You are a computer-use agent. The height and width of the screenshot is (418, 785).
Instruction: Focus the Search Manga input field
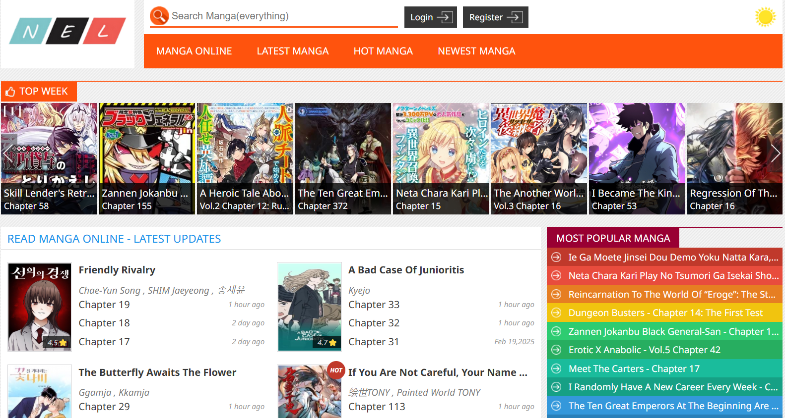point(284,16)
